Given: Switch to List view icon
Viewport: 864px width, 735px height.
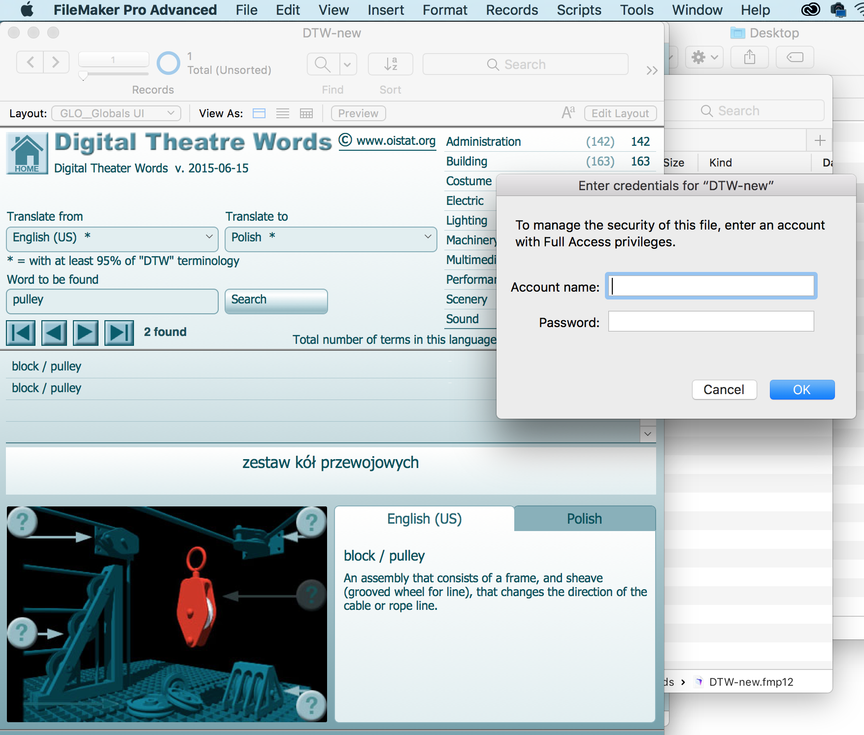Looking at the screenshot, I should [283, 114].
